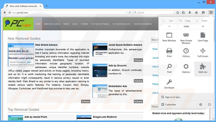
Task: Open the Add-ons menu item
Action: coord(203,69)
